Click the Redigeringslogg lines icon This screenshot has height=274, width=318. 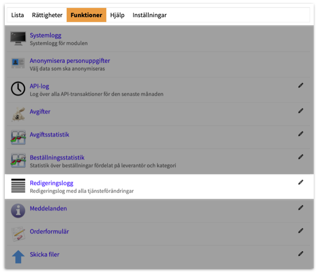click(x=18, y=186)
